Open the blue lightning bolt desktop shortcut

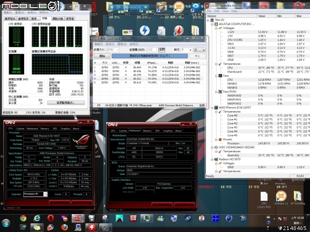[x=144, y=30]
